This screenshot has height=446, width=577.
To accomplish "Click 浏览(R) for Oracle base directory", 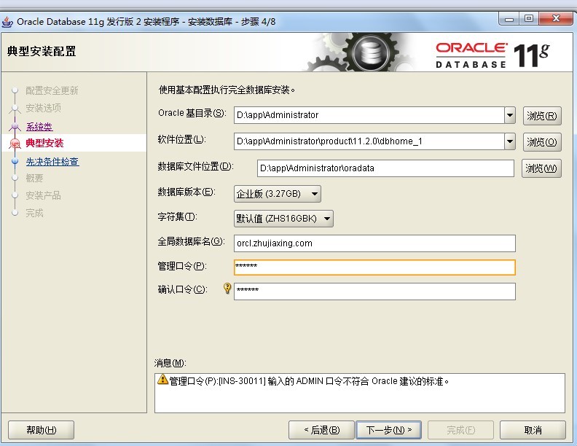I will [542, 116].
